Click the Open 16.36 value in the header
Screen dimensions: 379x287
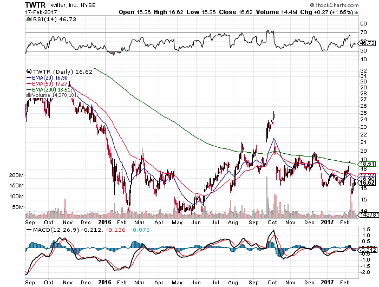[135, 12]
